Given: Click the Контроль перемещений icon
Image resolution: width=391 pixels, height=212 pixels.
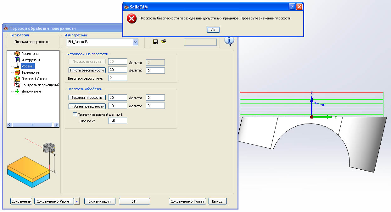Looking at the screenshot, I should point(17,85).
